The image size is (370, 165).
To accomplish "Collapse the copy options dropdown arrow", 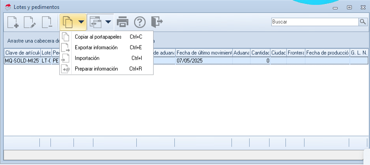I will 81,22.
